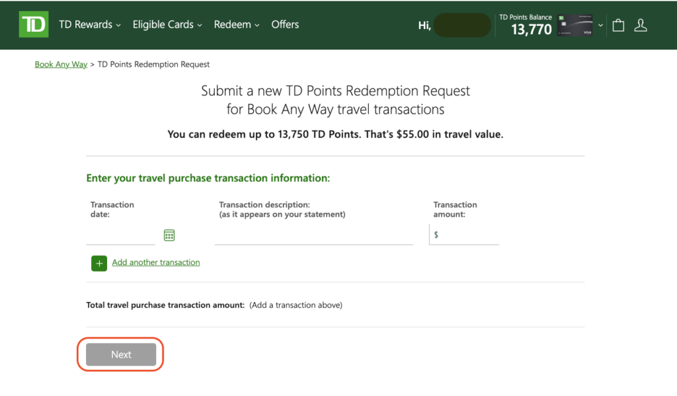
Task: Focus the Transaction date field
Action: [x=121, y=235]
